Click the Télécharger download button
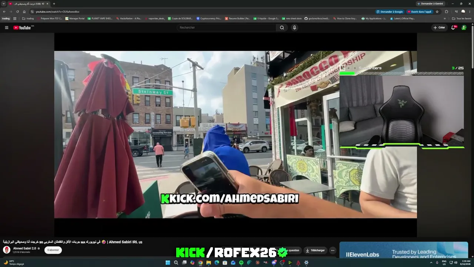474x267 pixels. 315,250
